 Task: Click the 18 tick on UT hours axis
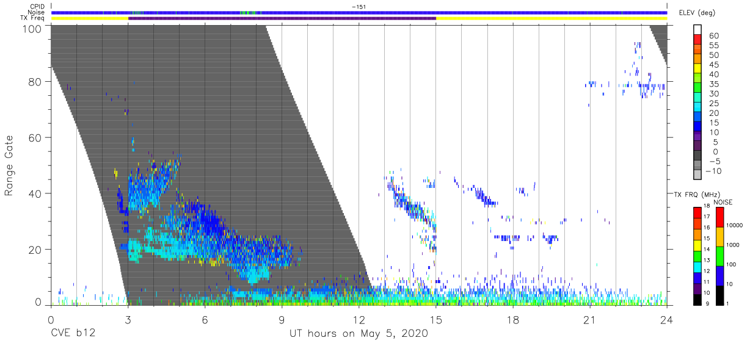coord(513,319)
